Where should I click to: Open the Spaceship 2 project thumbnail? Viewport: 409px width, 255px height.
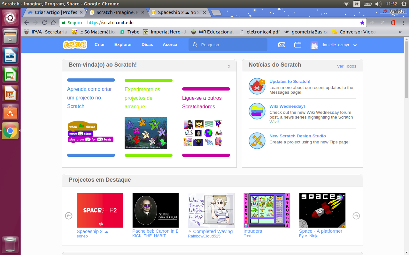click(100, 210)
